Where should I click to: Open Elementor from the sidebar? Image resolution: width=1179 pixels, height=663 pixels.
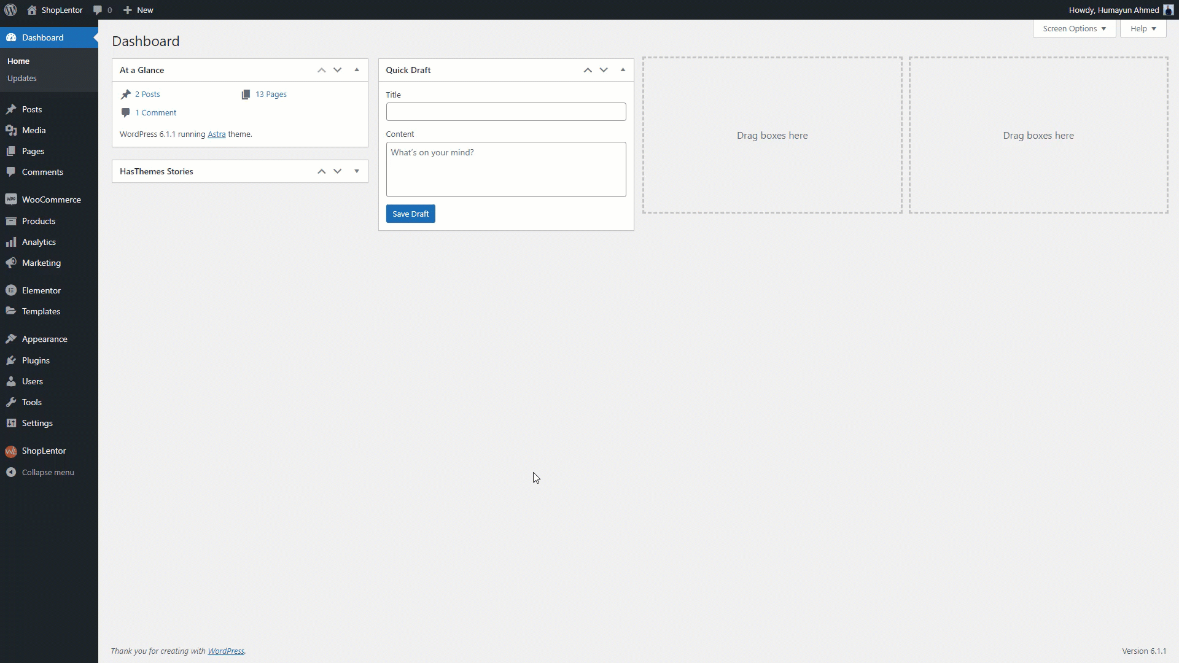click(x=41, y=290)
